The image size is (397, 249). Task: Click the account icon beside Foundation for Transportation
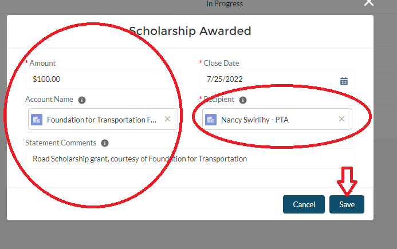point(37,120)
